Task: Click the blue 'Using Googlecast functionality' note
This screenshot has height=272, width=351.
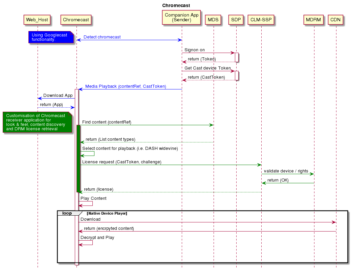Action: tap(51, 37)
